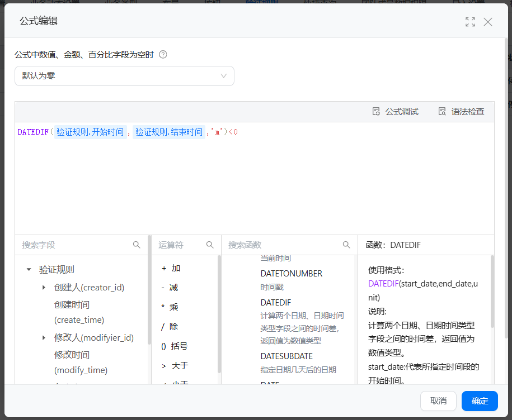Click the 运算符 search input
The width and height of the screenshot is (512, 420).
click(180, 245)
